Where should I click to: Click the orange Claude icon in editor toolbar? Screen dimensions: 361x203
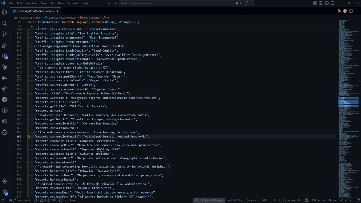[x=339, y=11]
